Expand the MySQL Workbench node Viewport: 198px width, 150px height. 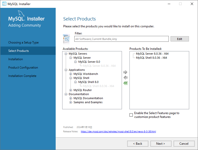pos(71,74)
